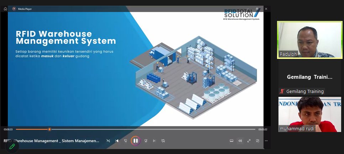This screenshot has height=154, width=344.
Task: Toggle shuffle mode
Action: pos(108,141)
